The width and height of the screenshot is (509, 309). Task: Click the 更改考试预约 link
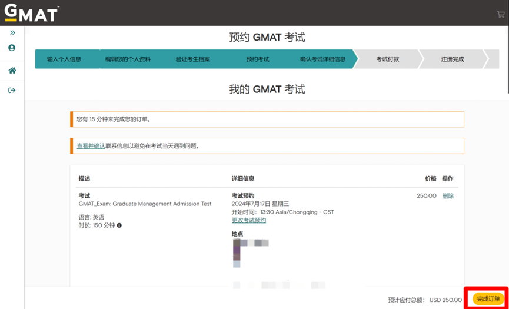click(249, 220)
